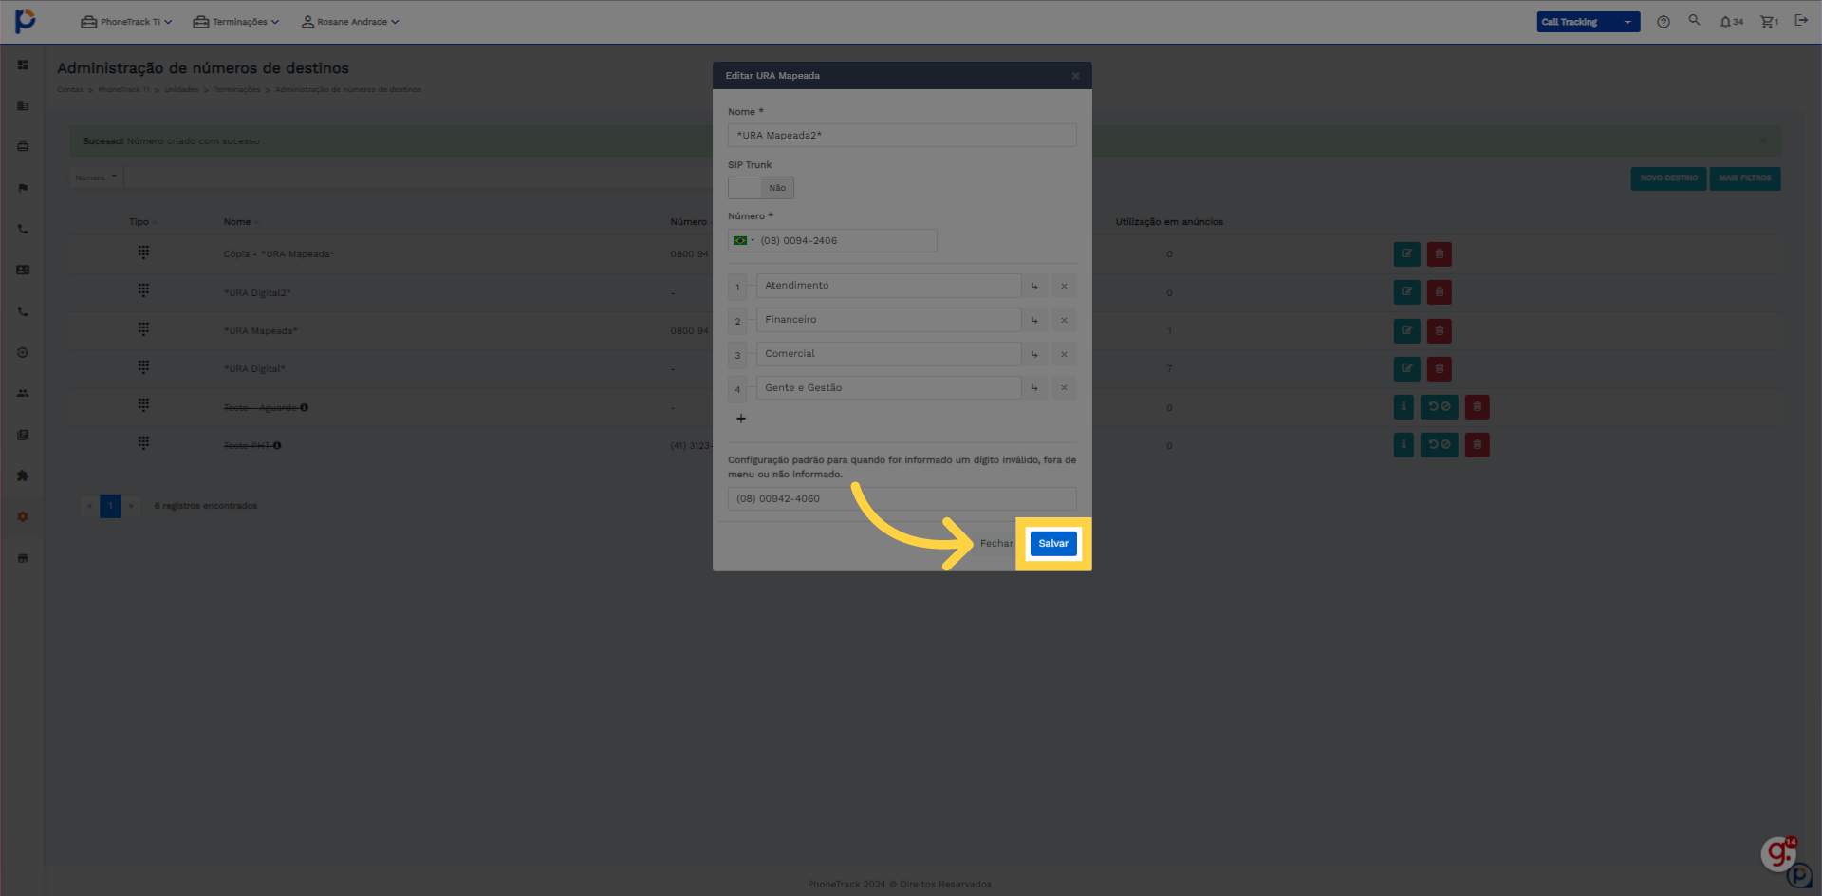The height and width of the screenshot is (896, 1822).
Task: Click the briefcase icon in sidebar
Action: click(23, 147)
